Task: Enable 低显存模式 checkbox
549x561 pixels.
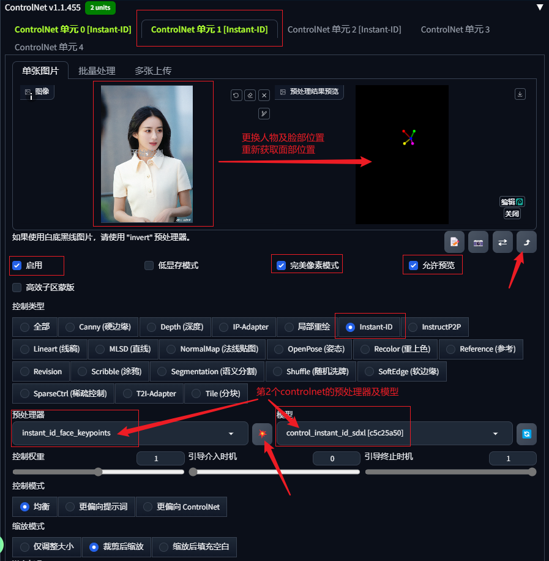Action: [149, 265]
